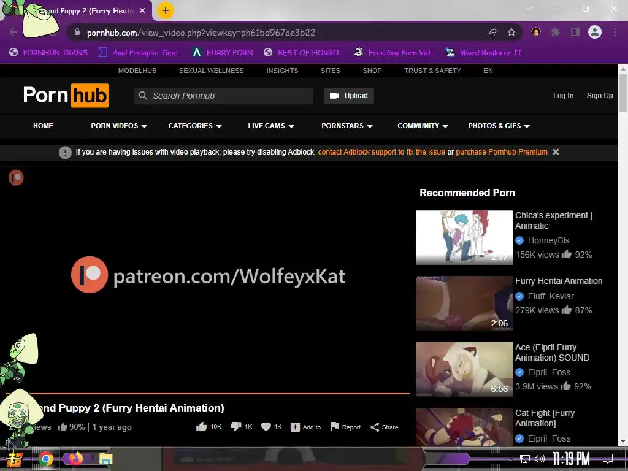
Task: Click the volume icon in system tray
Action: [540, 459]
